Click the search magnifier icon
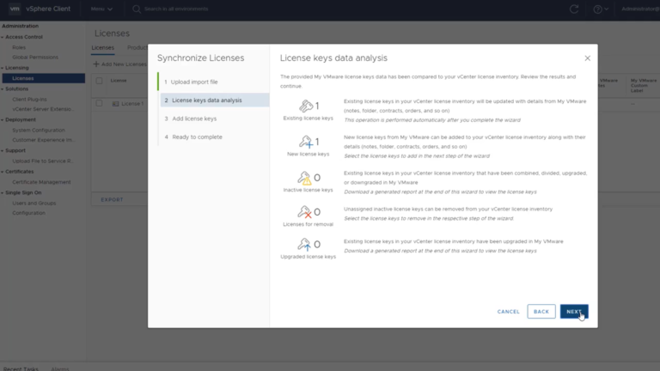660x371 pixels. pyautogui.click(x=137, y=9)
